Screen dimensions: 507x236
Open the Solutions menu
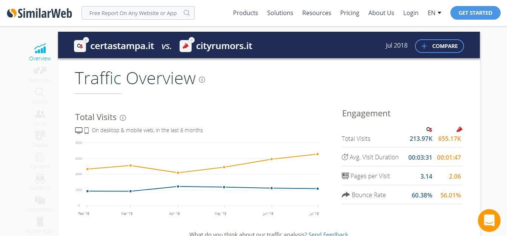pyautogui.click(x=280, y=13)
